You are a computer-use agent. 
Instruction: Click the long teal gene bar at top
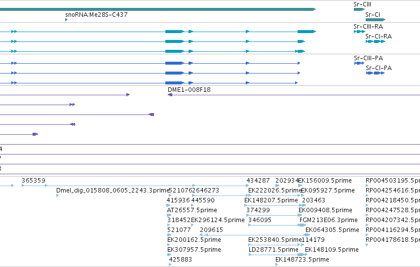tap(158, 9)
